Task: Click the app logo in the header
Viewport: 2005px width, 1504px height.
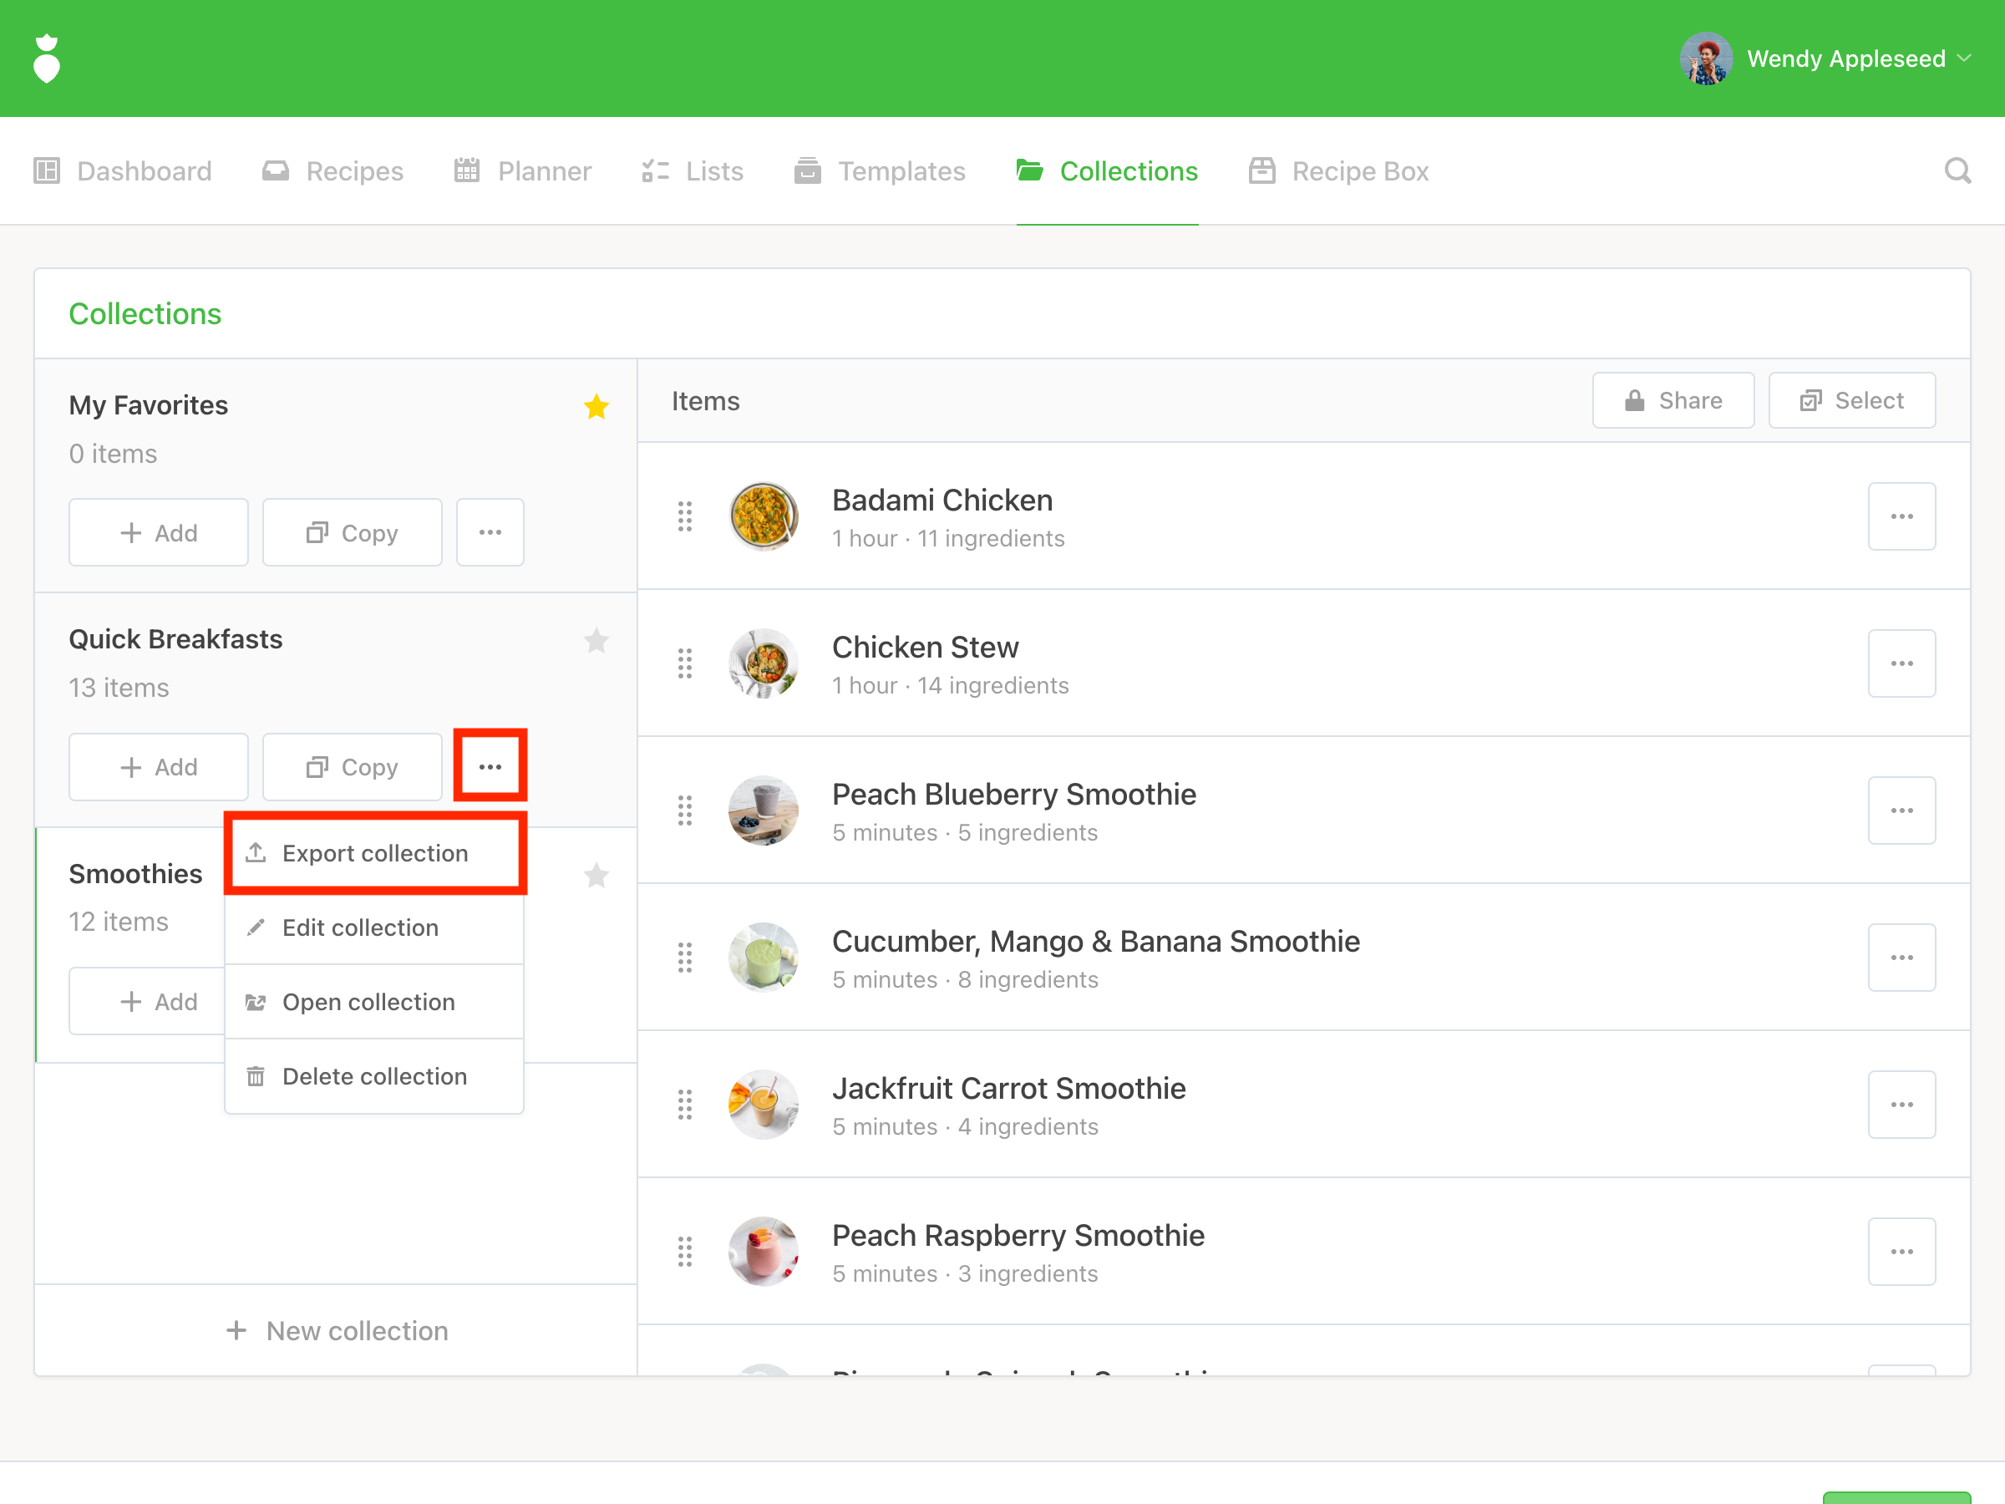Action: (x=46, y=59)
